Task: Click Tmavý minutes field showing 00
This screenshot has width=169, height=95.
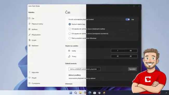Action: point(131,56)
